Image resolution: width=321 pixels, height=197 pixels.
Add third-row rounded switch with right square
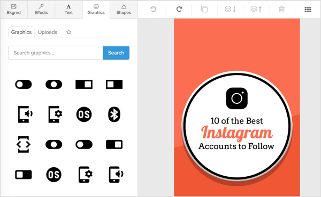114,144
